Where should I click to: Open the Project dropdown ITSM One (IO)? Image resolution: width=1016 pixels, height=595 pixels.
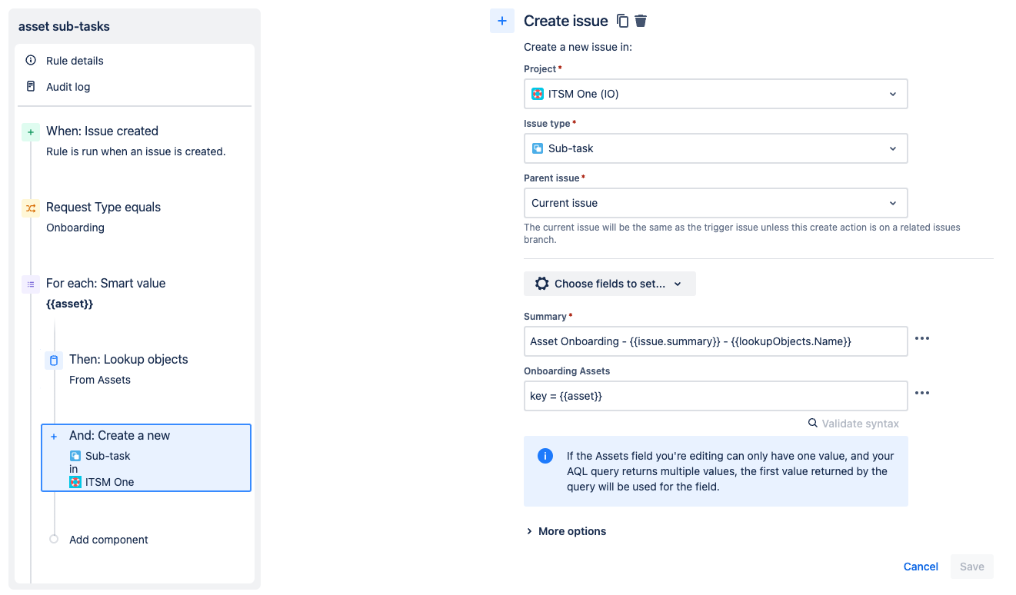[x=716, y=94]
